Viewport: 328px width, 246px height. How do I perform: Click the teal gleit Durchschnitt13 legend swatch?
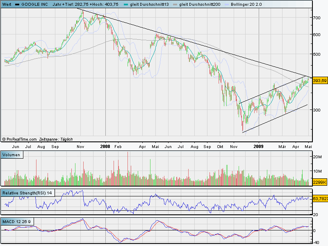pyautogui.click(x=126, y=5)
